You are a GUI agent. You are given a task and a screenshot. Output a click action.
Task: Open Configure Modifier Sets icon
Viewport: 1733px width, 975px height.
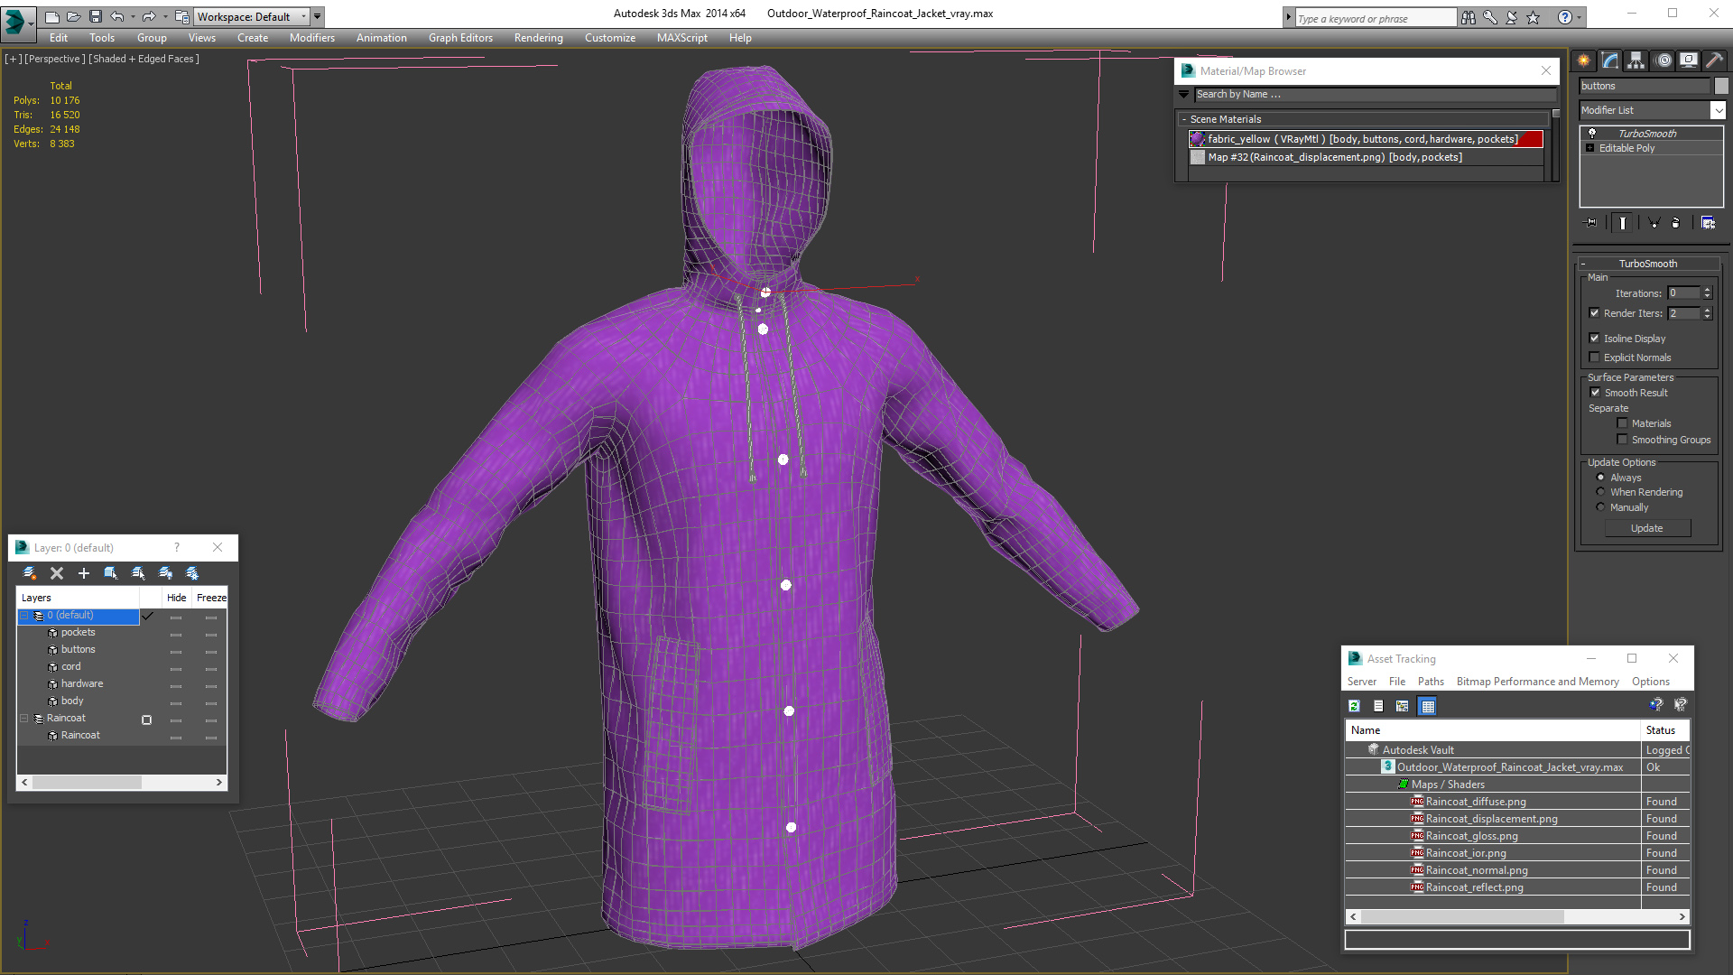click(1708, 222)
